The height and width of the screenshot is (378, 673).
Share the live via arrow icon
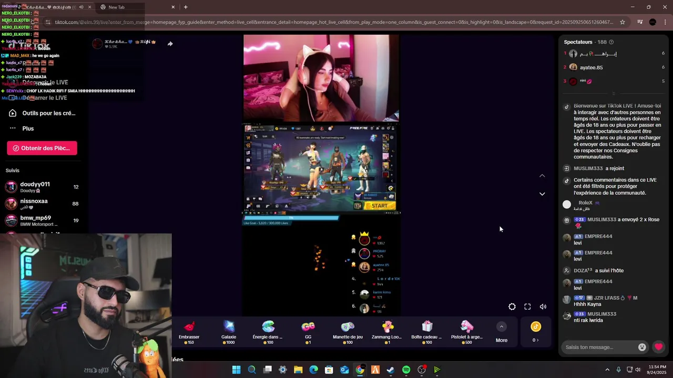(x=170, y=44)
